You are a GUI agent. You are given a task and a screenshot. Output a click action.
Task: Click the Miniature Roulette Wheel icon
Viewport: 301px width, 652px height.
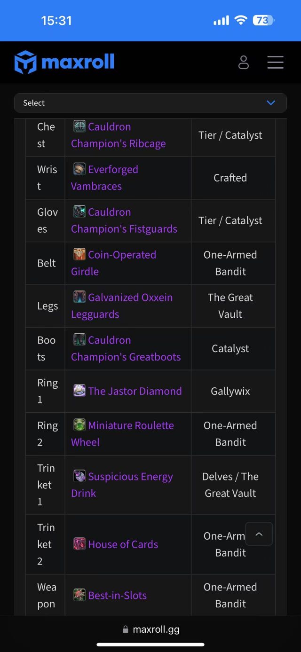click(x=79, y=425)
